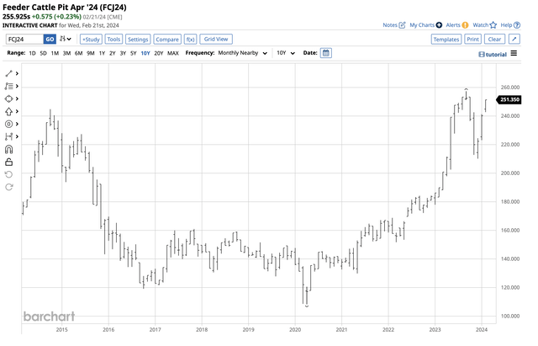Select the shapes drawing tool

coord(9,99)
